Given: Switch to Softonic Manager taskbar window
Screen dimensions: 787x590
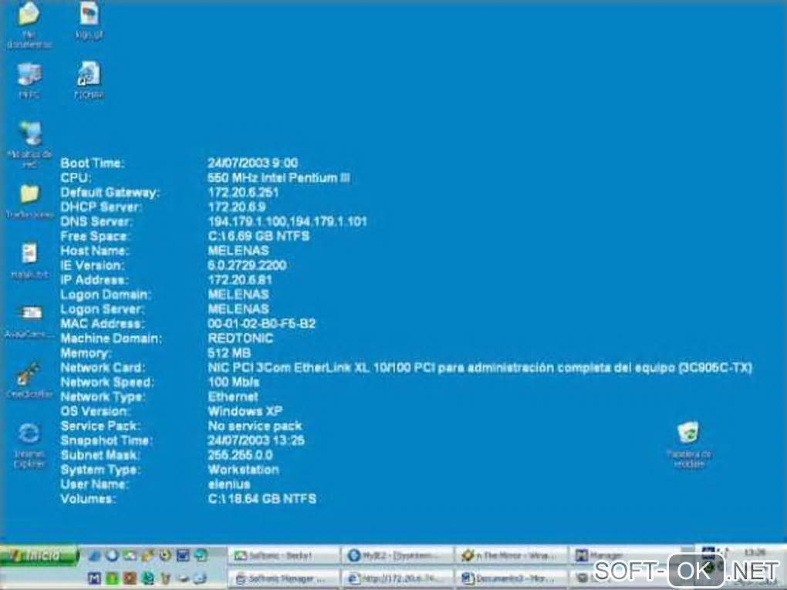Looking at the screenshot, I should click(x=284, y=578).
